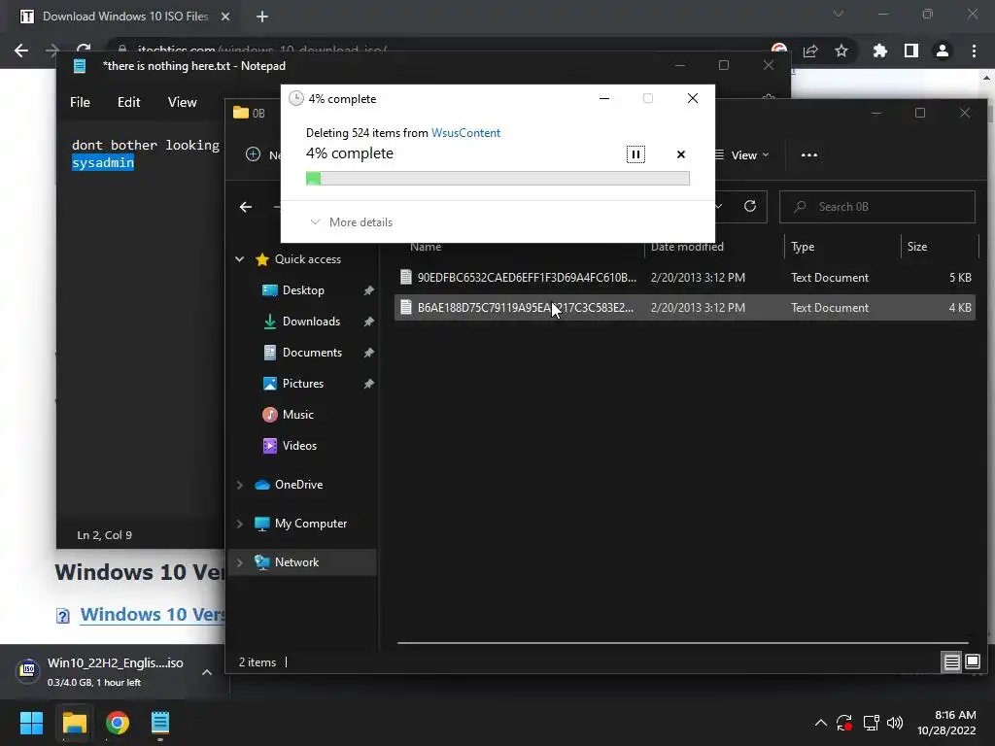Switch Explorer to details view layout
The image size is (995, 746).
pyautogui.click(x=952, y=662)
